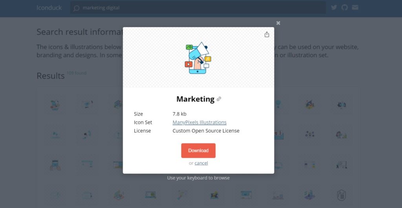Open the GitHub icon in the header
This screenshot has width=402, height=208.
click(345, 7)
